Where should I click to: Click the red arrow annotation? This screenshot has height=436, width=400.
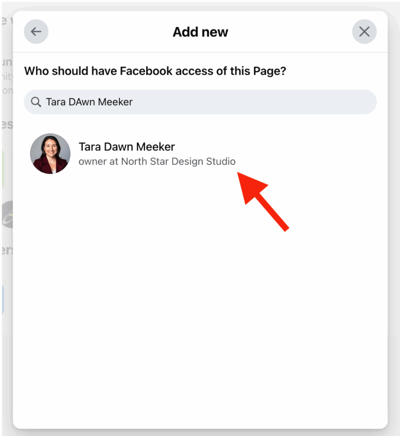(x=263, y=201)
